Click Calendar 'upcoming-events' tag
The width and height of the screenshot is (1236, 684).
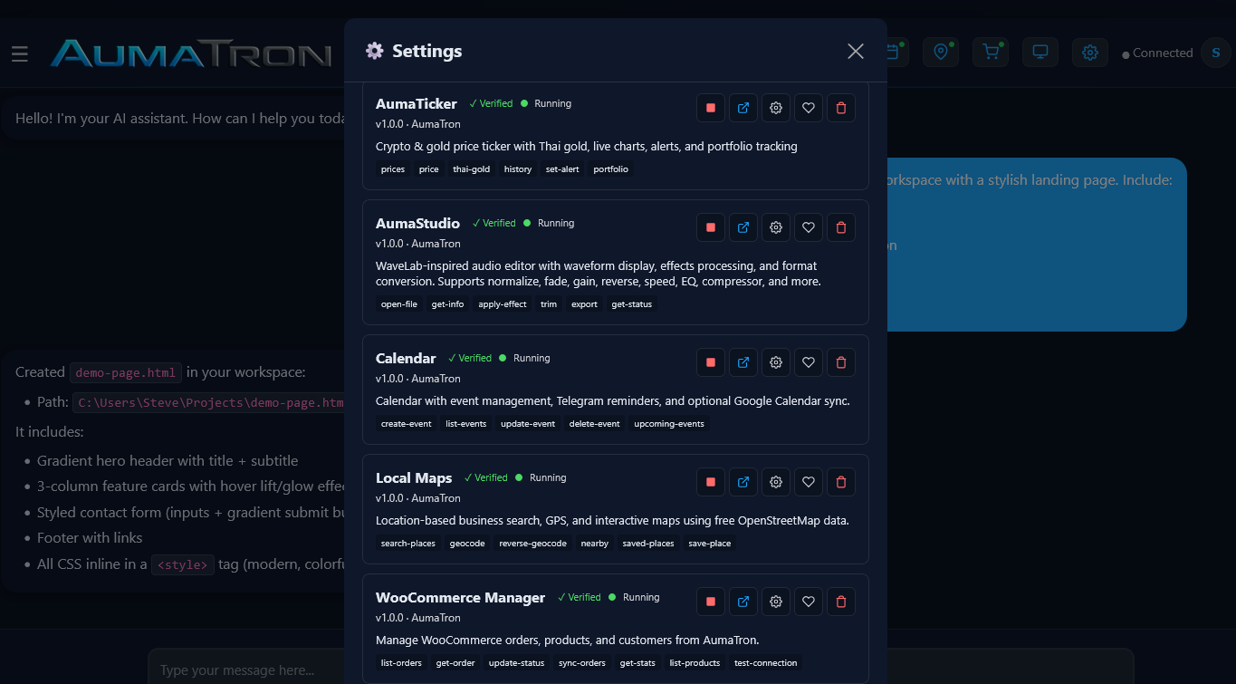[669, 424]
